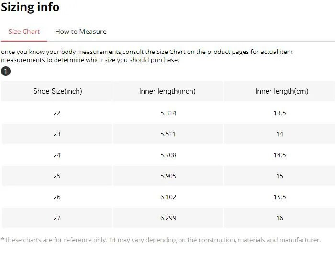
Task: Click the 6.102 inch value
Action: [167, 197]
